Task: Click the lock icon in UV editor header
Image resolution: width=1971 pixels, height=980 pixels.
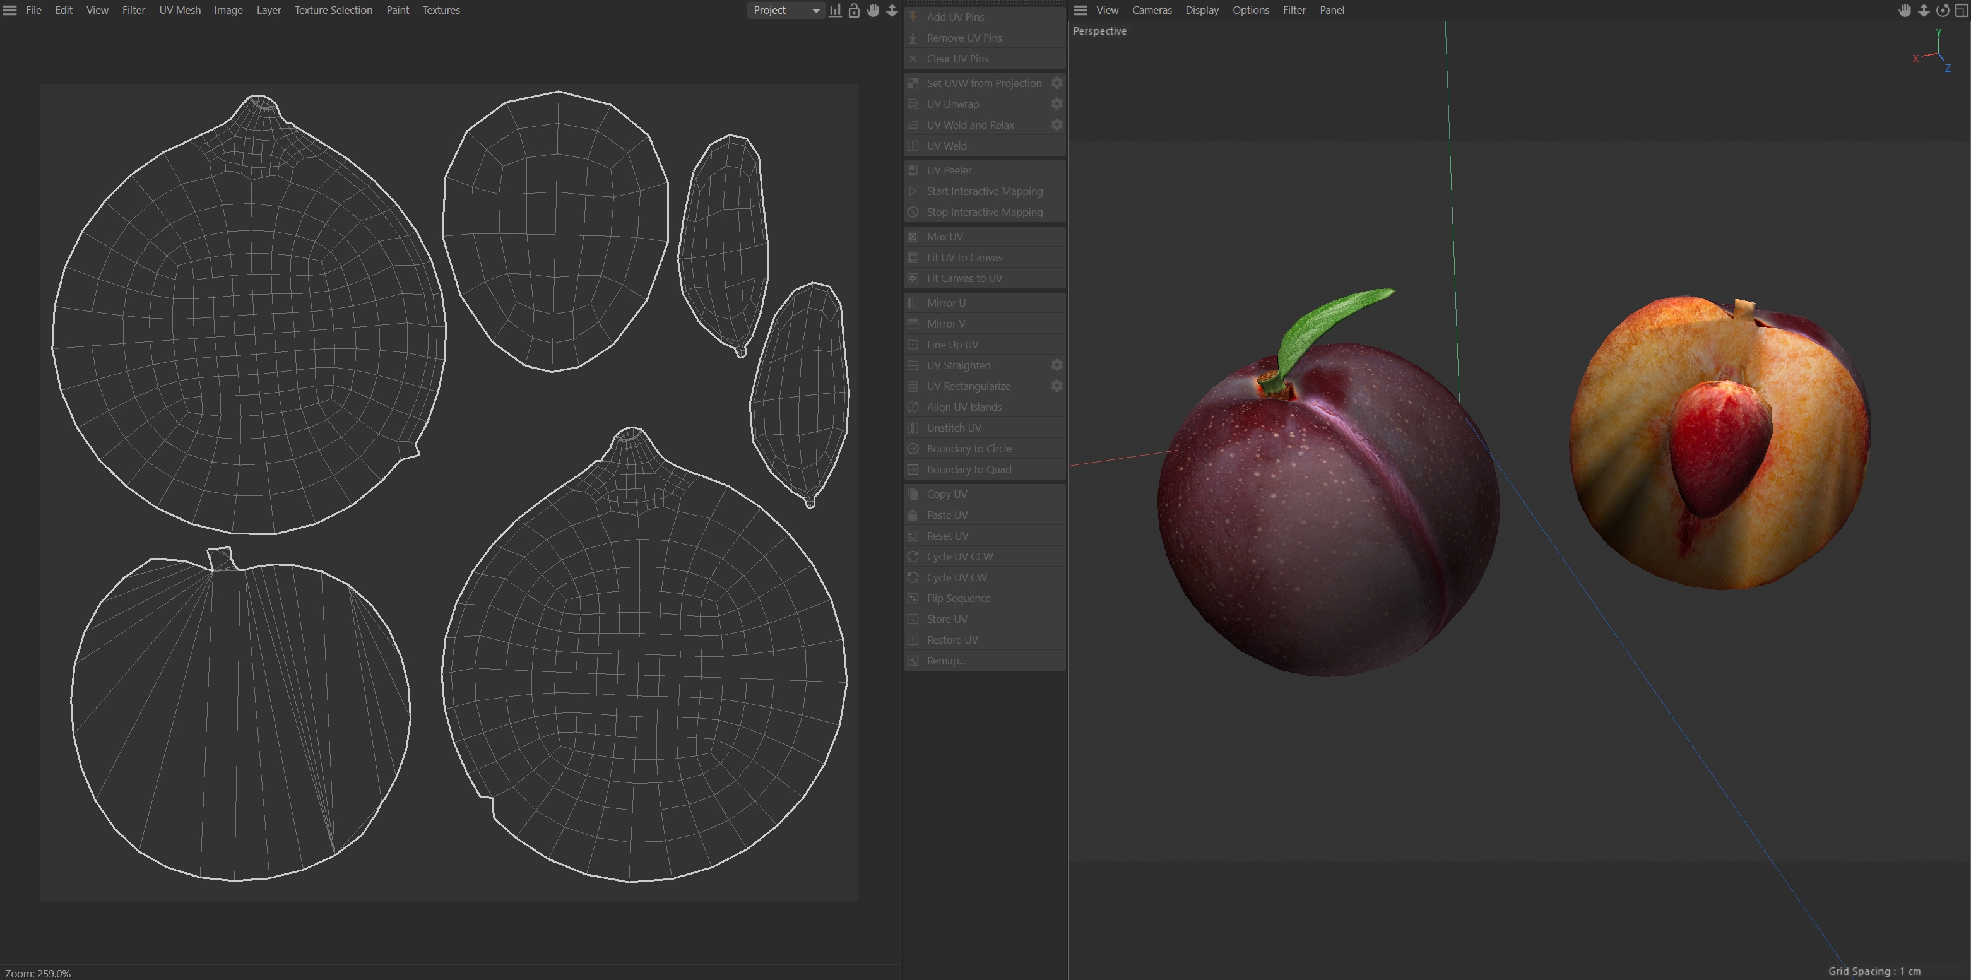Action: point(854,11)
